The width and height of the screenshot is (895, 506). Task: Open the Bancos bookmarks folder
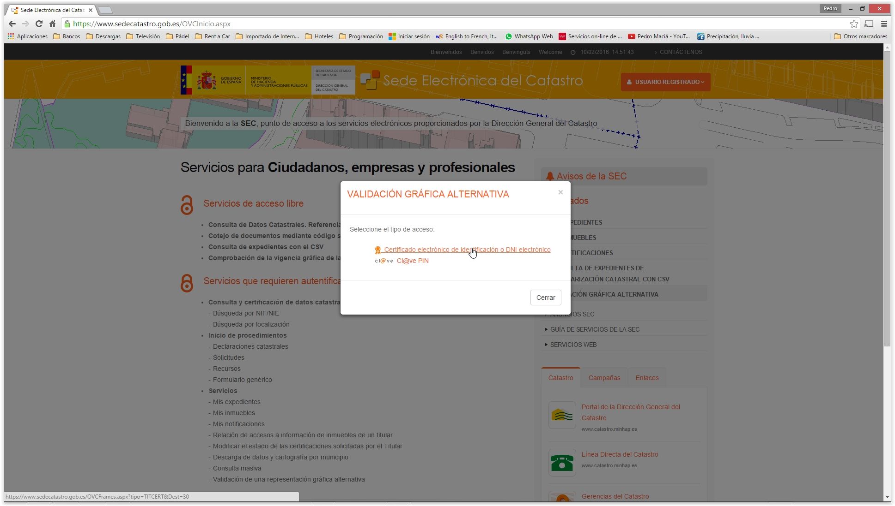pos(67,36)
